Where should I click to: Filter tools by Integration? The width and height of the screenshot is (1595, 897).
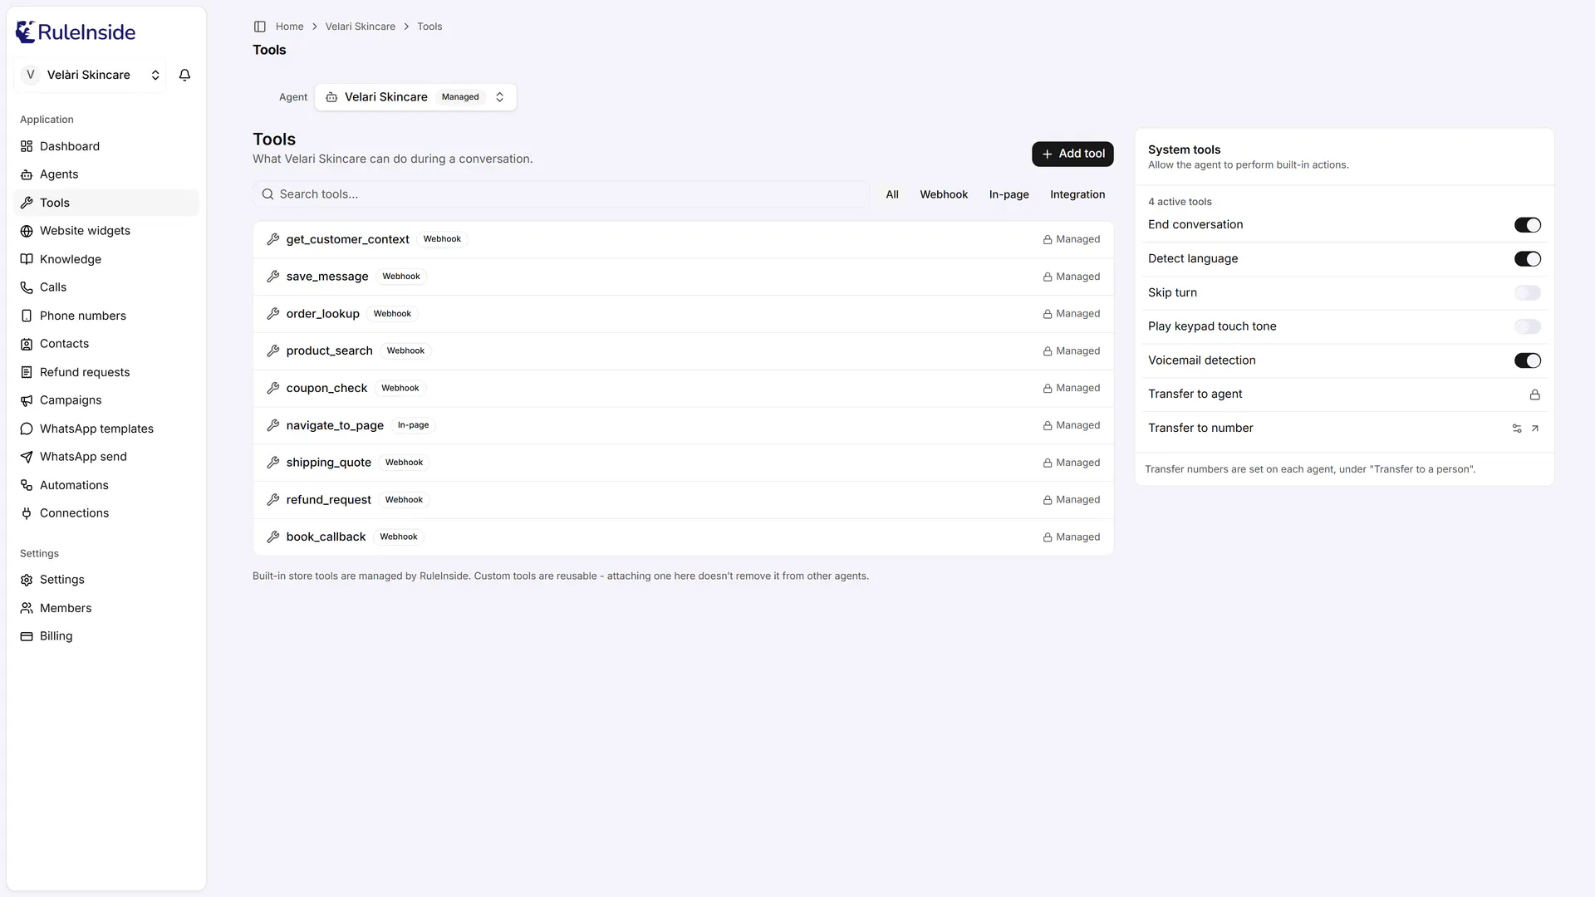coord(1077,194)
